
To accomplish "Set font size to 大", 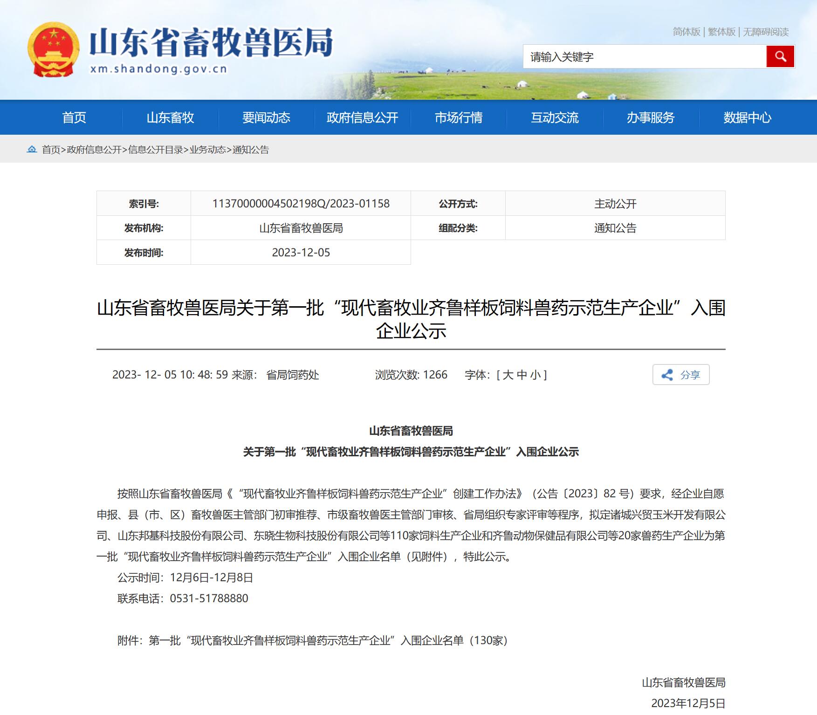I will click(x=508, y=375).
